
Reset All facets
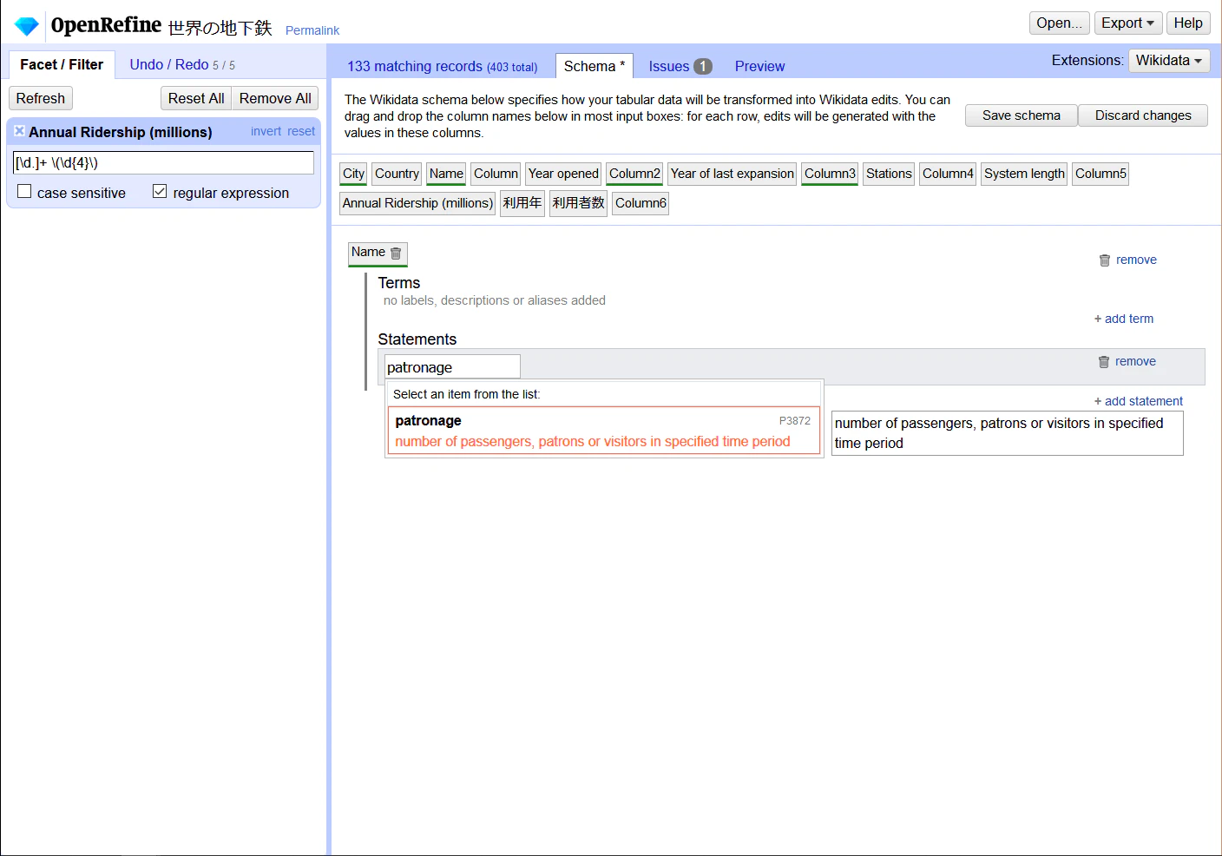(x=196, y=98)
